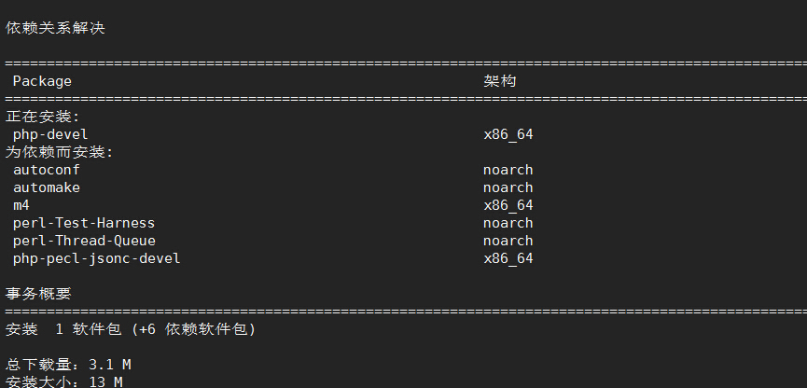The height and width of the screenshot is (388, 807).
Task: Click the 安装 1 软件包 summary line
Action: tap(131, 329)
